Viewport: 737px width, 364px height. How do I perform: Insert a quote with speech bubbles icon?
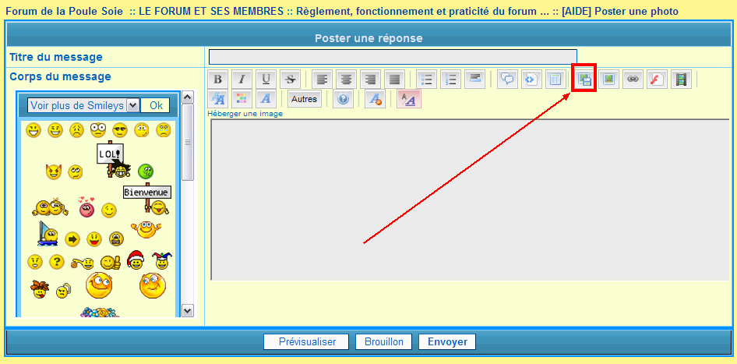click(507, 79)
